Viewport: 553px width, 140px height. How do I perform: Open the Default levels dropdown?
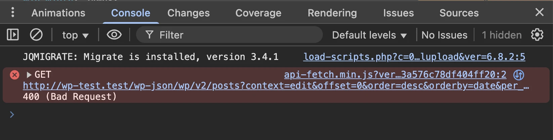click(369, 35)
